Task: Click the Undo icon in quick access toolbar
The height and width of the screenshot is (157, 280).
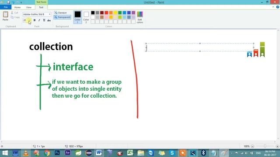Action: (13, 2)
